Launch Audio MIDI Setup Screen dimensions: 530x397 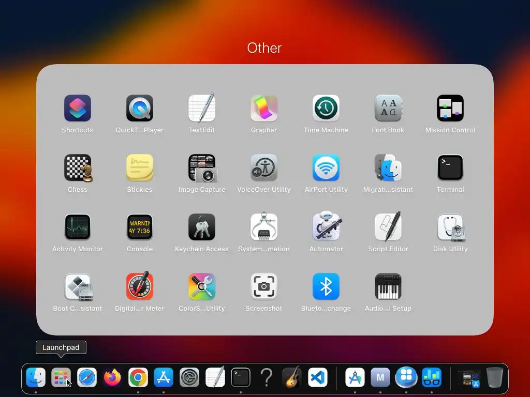[x=388, y=286]
